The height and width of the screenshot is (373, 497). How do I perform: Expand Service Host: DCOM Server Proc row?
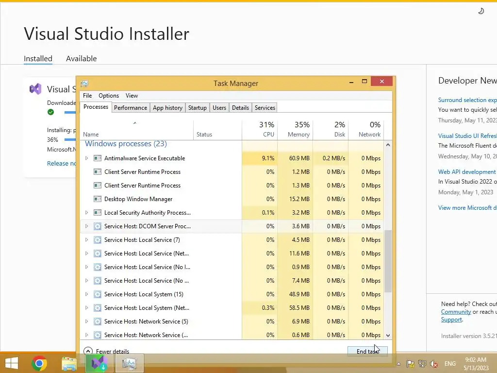point(86,226)
